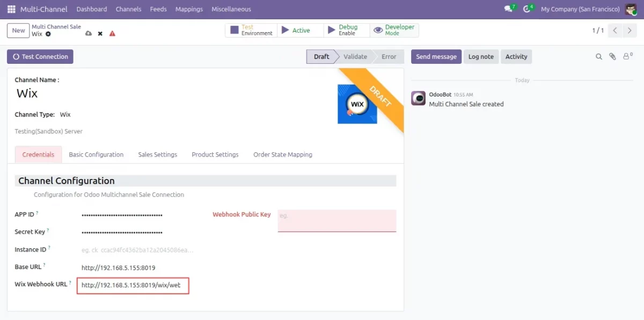This screenshot has width=644, height=320.
Task: Switch to the Basic Configuration tab
Action: 96,154
